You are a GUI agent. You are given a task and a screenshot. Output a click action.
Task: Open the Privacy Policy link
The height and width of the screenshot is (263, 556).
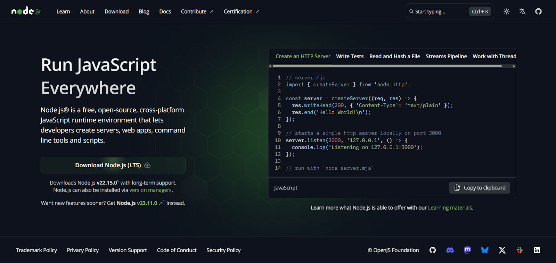[83, 250]
